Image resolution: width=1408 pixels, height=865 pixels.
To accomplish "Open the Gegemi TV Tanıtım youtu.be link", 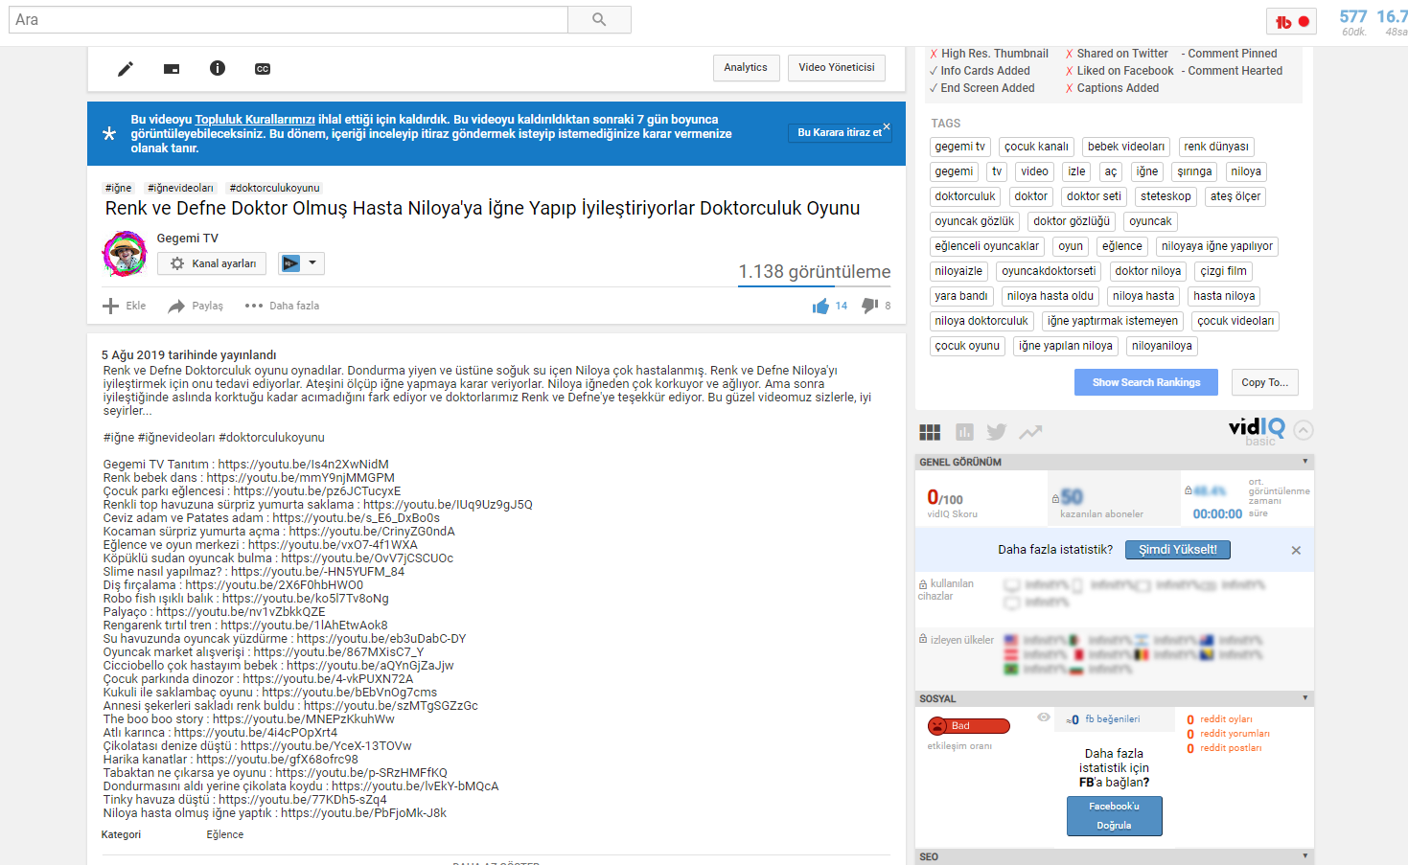I will coord(304,465).
